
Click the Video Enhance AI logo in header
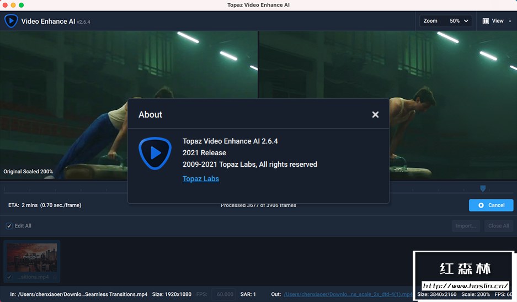(x=11, y=21)
